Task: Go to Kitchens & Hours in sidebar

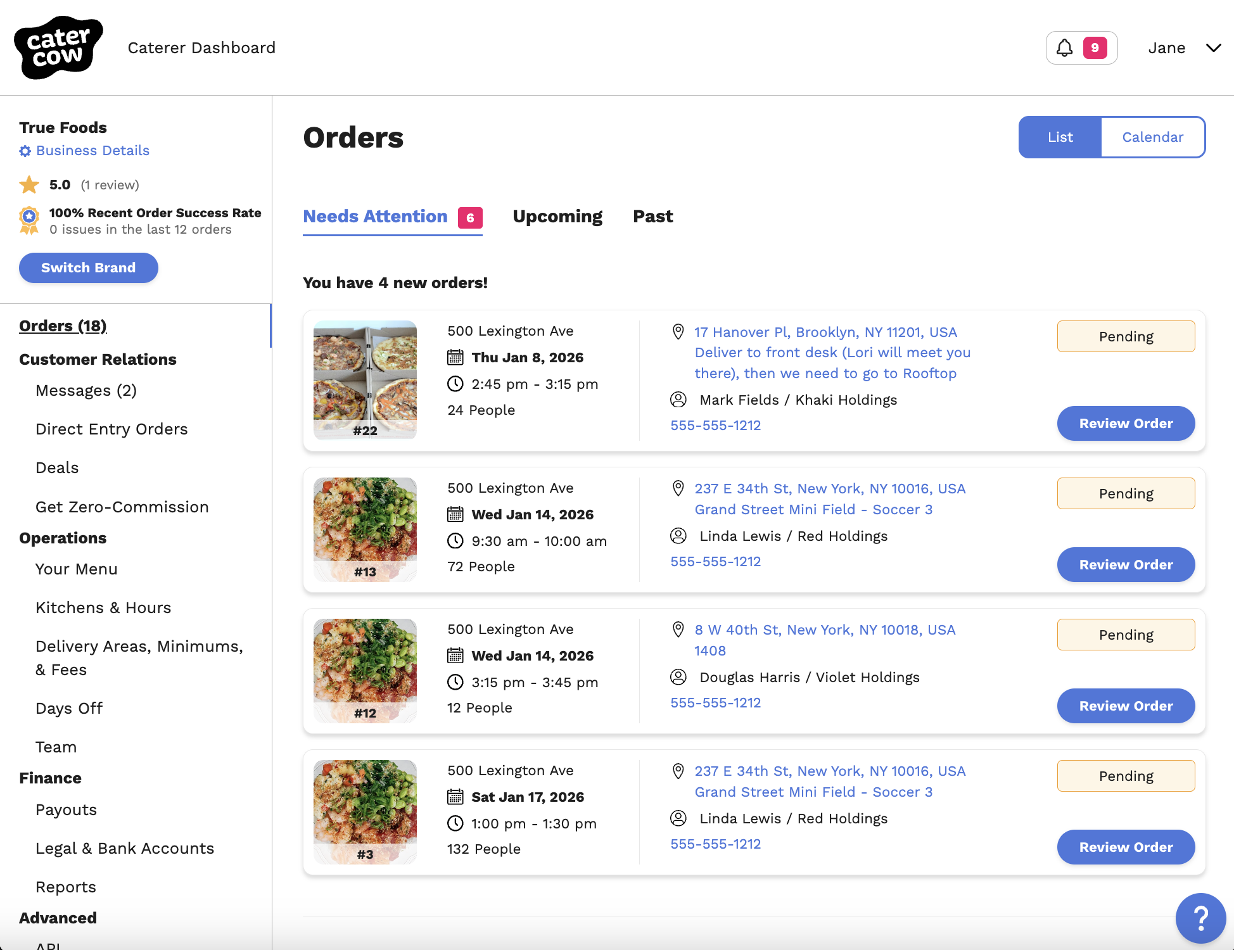Action: point(103,607)
